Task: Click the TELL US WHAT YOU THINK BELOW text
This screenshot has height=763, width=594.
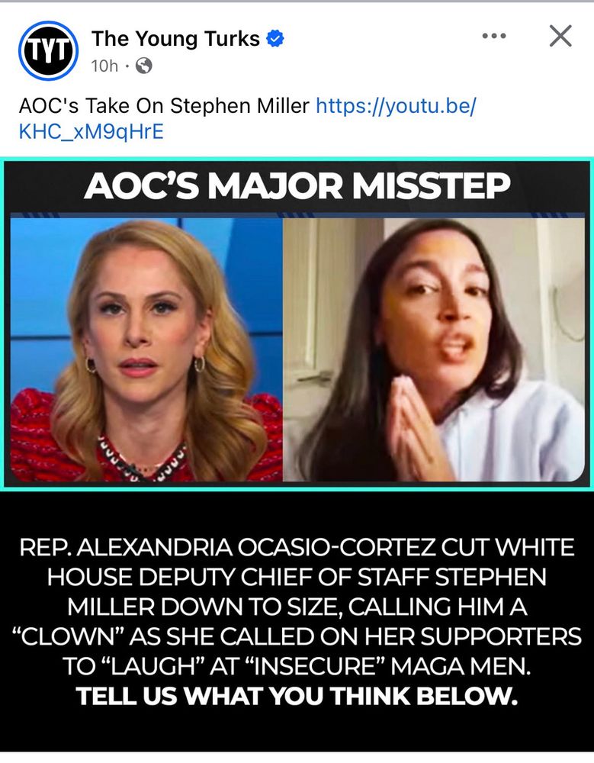Action: coord(297,696)
